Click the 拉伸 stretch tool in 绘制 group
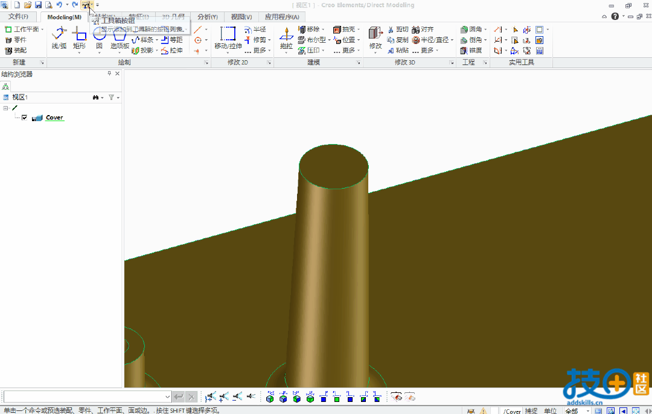The height and width of the screenshot is (414, 652). 171,50
